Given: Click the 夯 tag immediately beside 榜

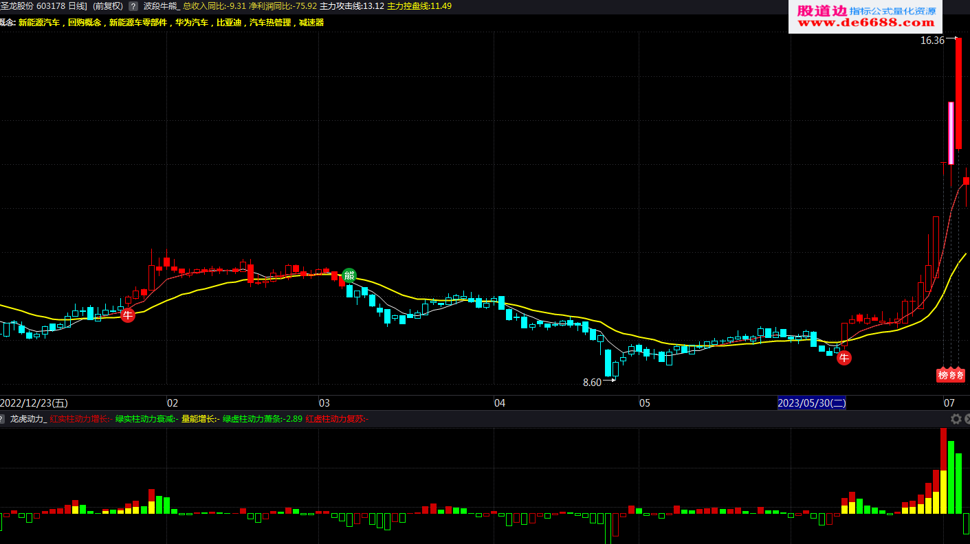Looking at the screenshot, I should click(x=952, y=375).
